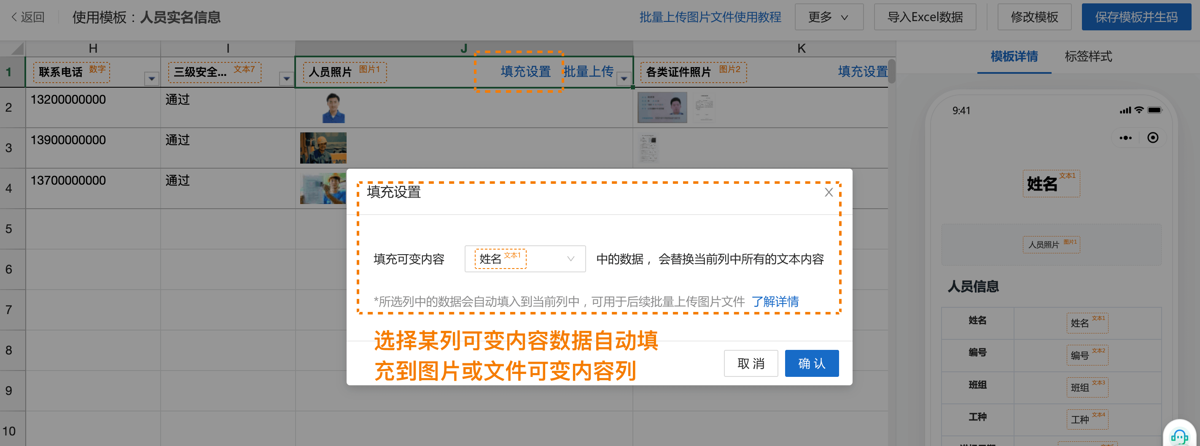This screenshot has width=1200, height=446.
Task: Click the 姓名 文本1 tag in info table
Action: tap(1087, 323)
